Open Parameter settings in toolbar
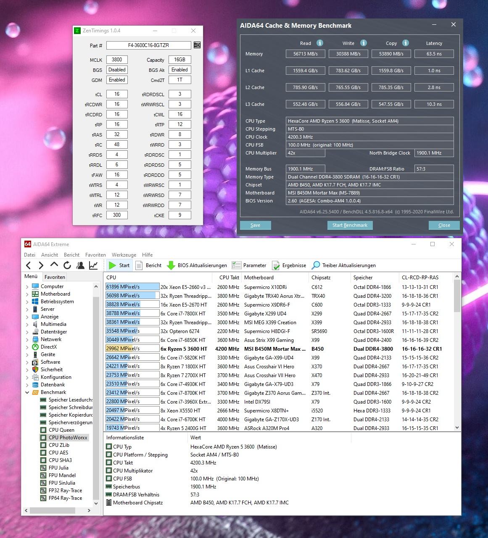The width and height of the screenshot is (488, 538). (249, 265)
